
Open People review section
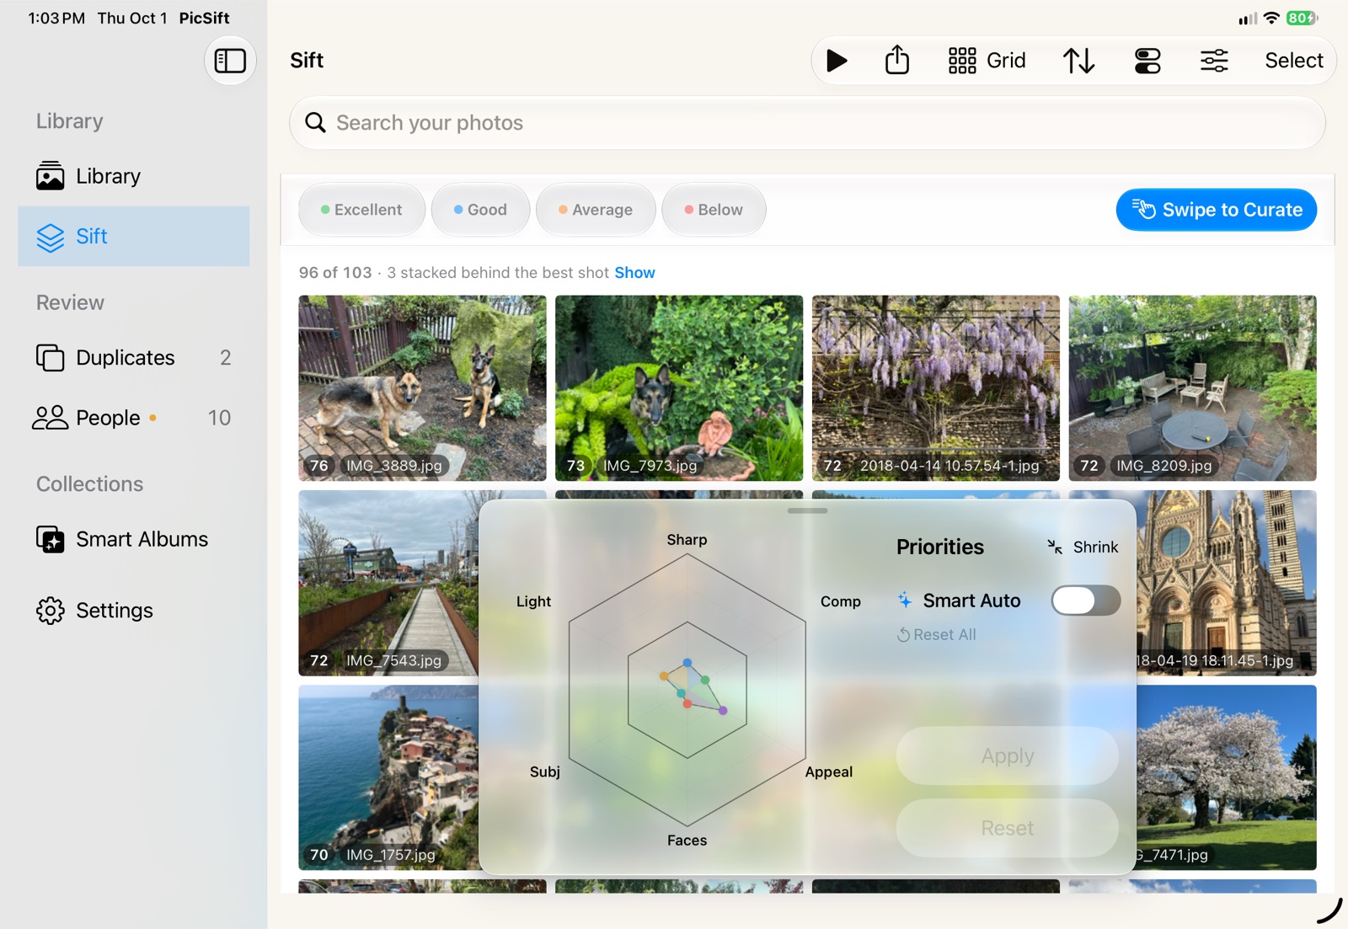pyautogui.click(x=134, y=418)
